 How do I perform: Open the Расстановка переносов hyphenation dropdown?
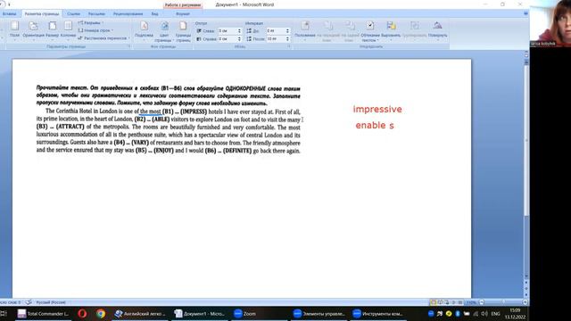click(103, 37)
